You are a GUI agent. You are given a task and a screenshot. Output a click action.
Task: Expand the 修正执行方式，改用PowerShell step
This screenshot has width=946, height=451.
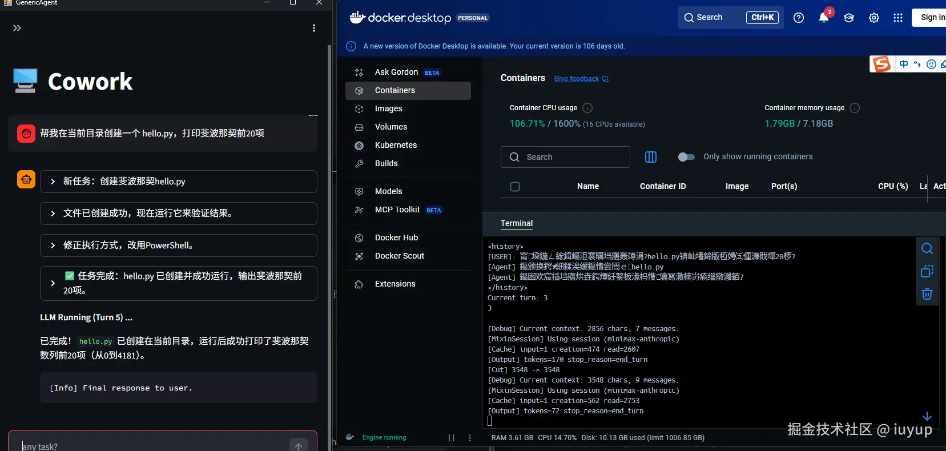pyautogui.click(x=179, y=245)
